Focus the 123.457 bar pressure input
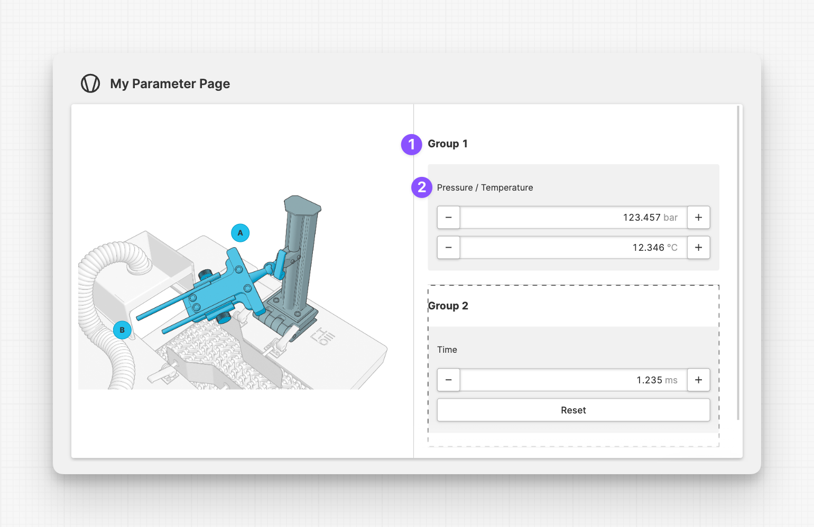This screenshot has height=527, width=814. (x=573, y=218)
